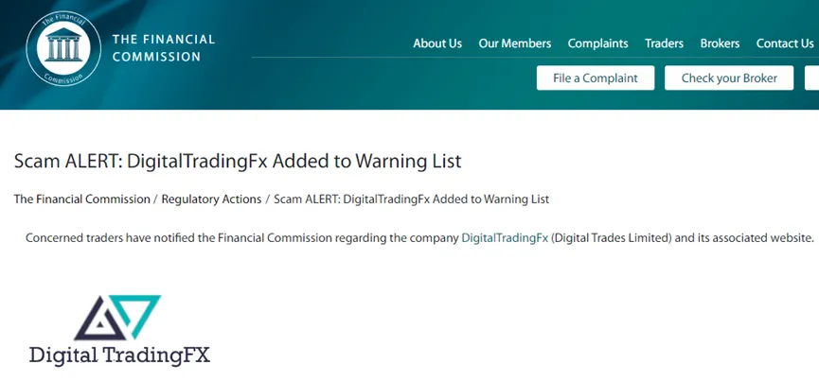Open the Our Members menu
Viewport: 819px width, 381px height.
click(514, 43)
